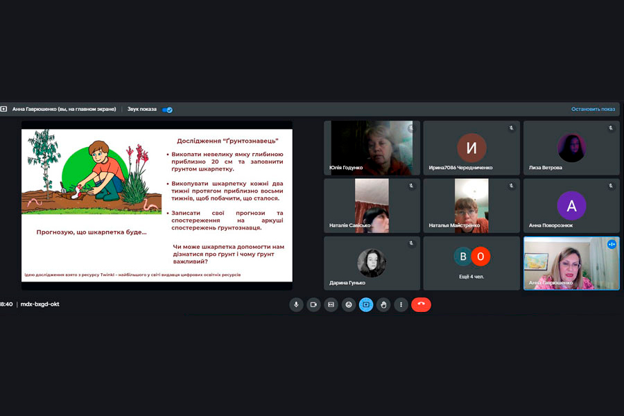
Task: Click the blue present screen button
Action: (366, 304)
